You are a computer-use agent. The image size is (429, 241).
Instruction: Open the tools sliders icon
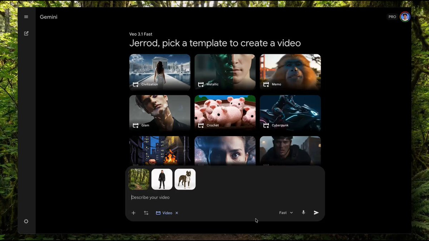tap(146, 213)
